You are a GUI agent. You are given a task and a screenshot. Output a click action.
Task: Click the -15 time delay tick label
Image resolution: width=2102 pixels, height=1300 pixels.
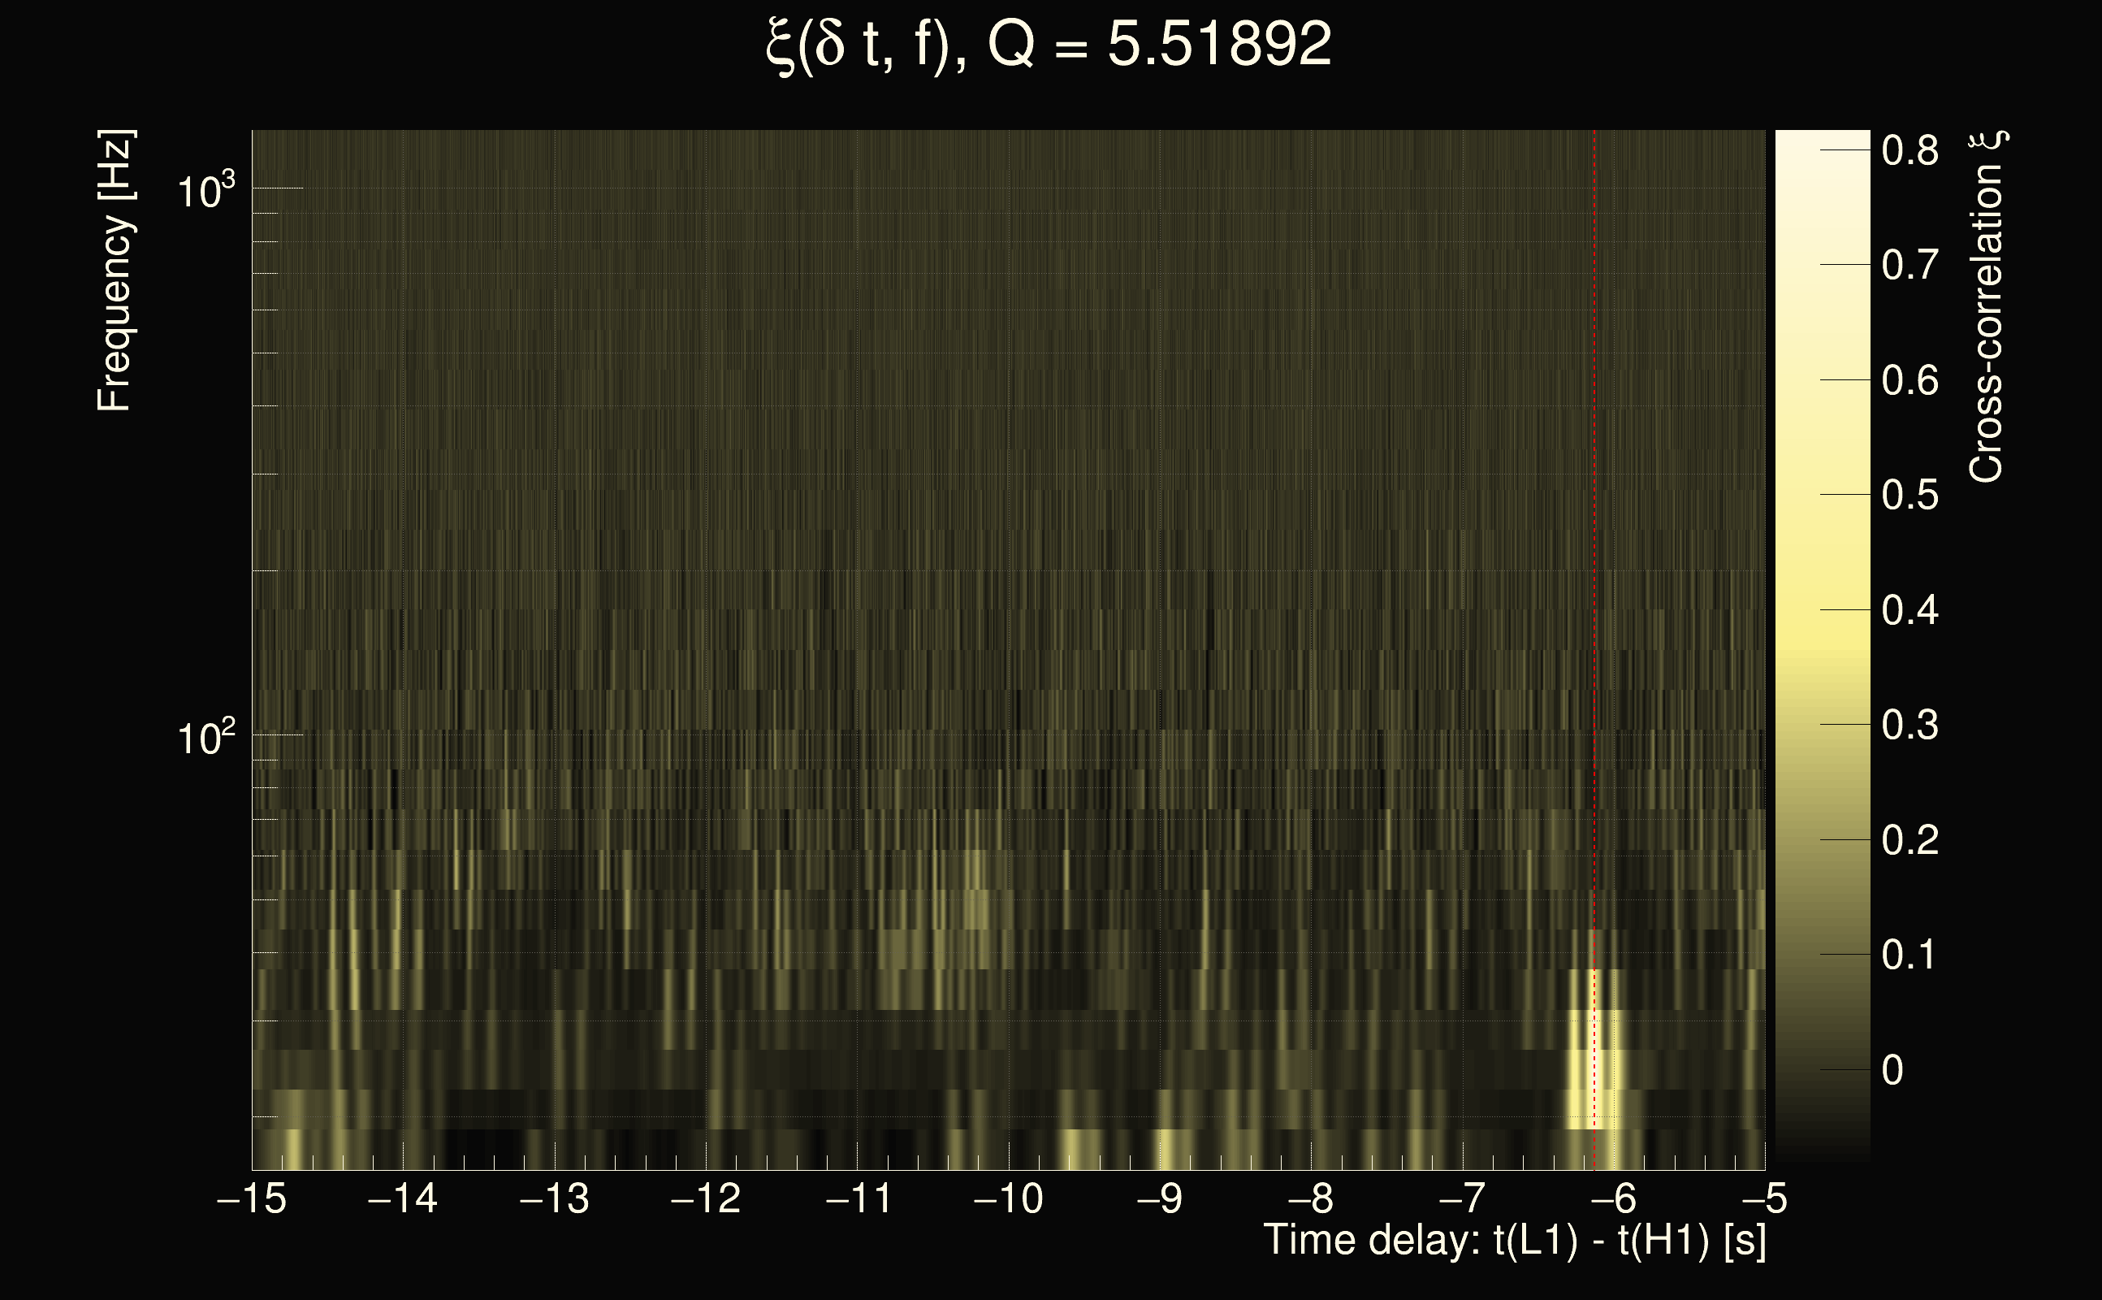tap(252, 1198)
